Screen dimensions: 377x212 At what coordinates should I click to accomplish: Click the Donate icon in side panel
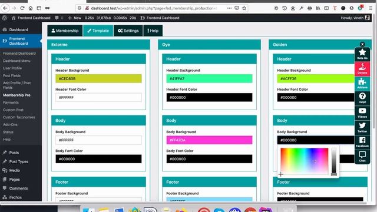(362, 68)
